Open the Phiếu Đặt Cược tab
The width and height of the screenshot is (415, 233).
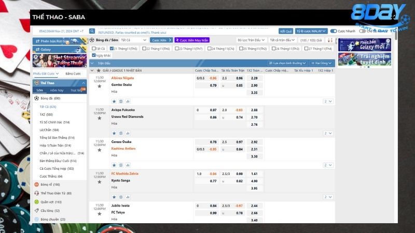click(46, 74)
